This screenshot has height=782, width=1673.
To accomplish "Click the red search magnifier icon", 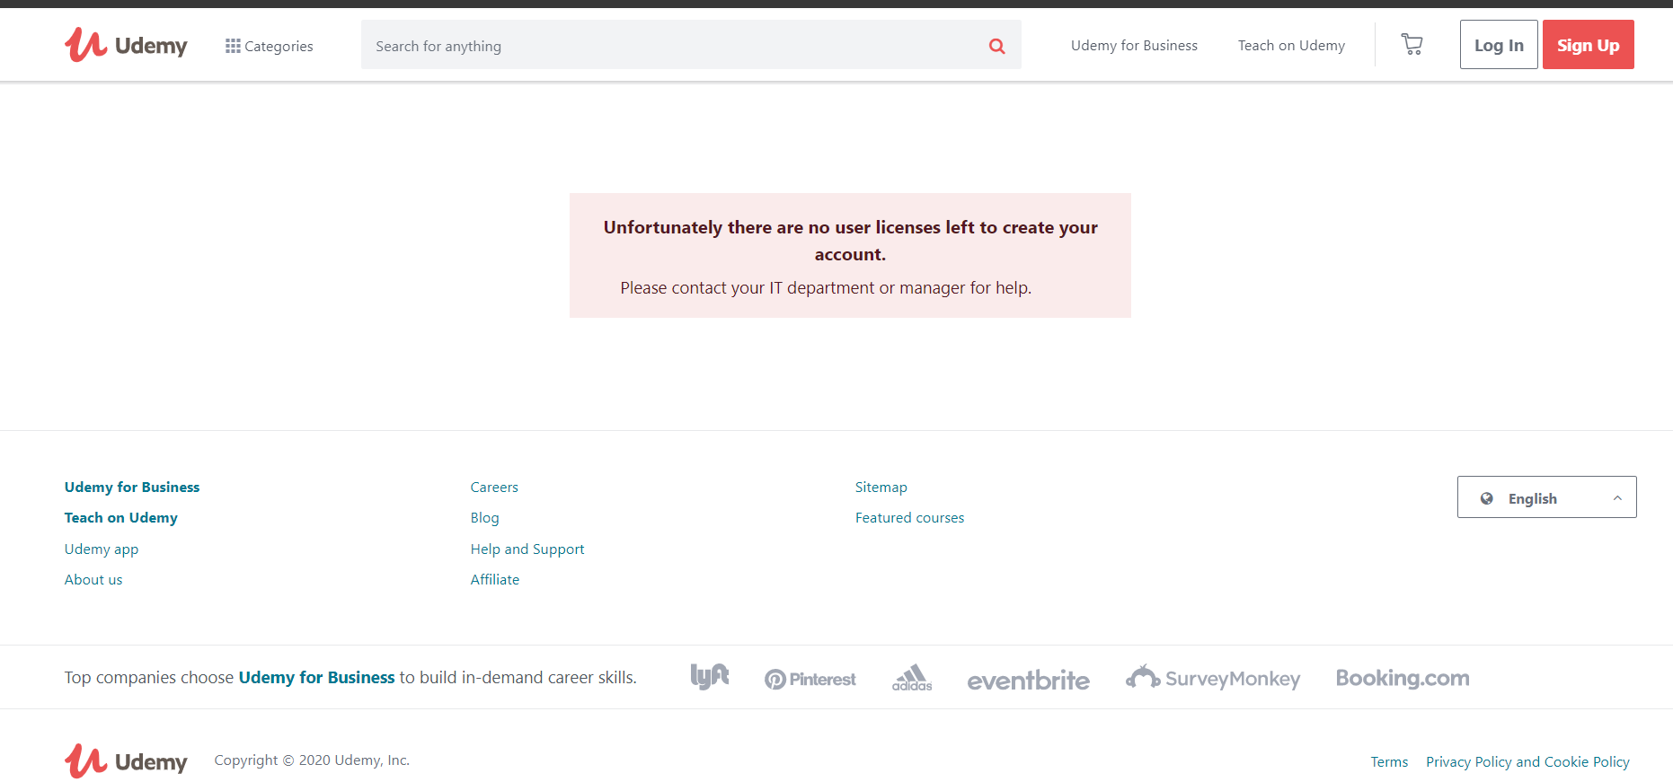I will point(996,46).
